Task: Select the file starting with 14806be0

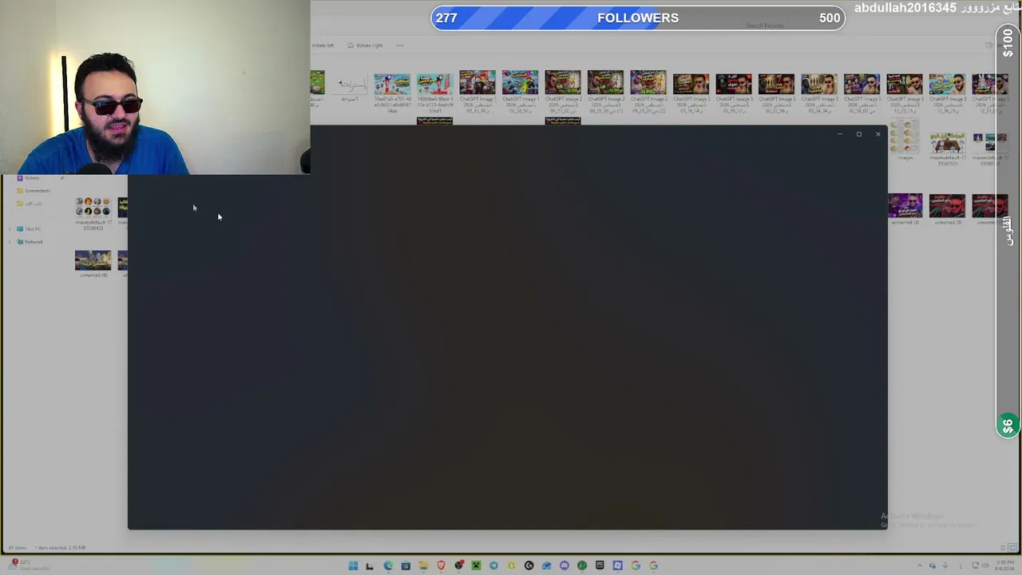Action: 434,93
